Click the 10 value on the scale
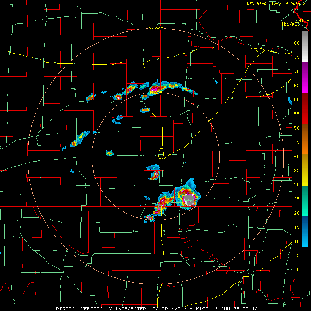This screenshot has height=311, width=311. pos(297,242)
